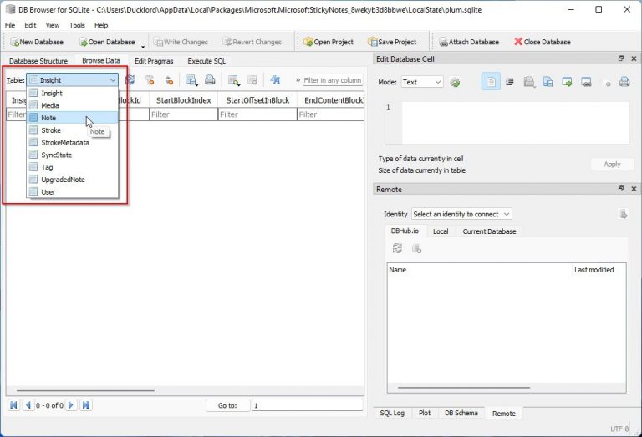Click the Filter box under StartBlockIndex
This screenshot has width=642, height=437.
[x=183, y=114]
